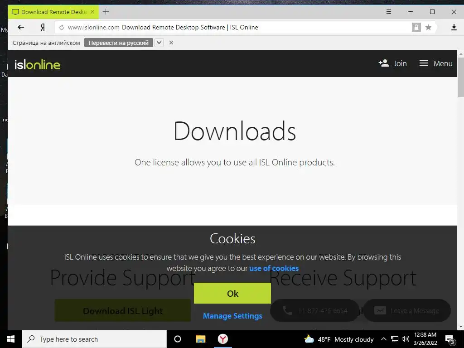Open the Yandex home button

43,27
